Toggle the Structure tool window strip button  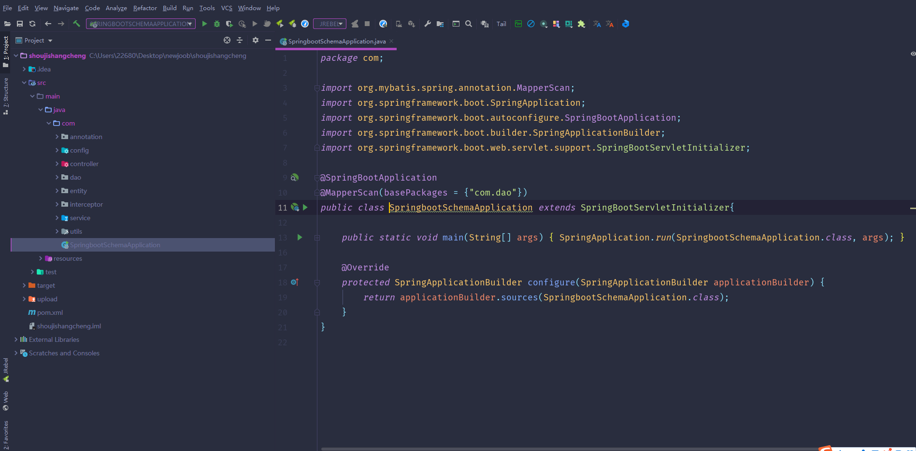click(x=6, y=96)
